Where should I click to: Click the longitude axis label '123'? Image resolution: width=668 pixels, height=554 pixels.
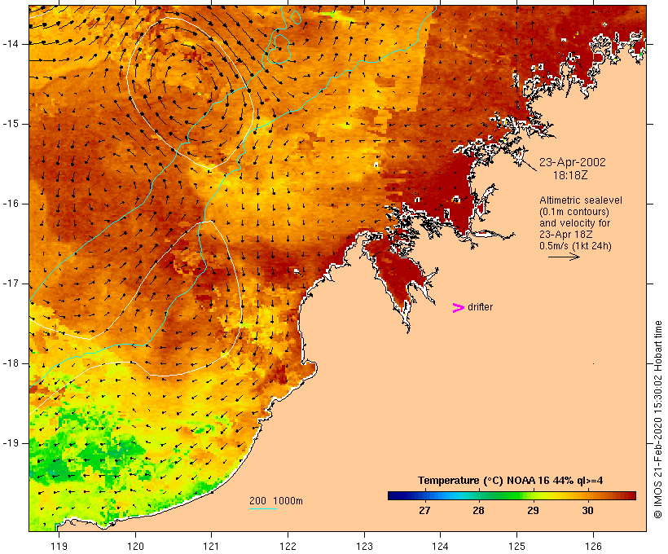coord(364,546)
